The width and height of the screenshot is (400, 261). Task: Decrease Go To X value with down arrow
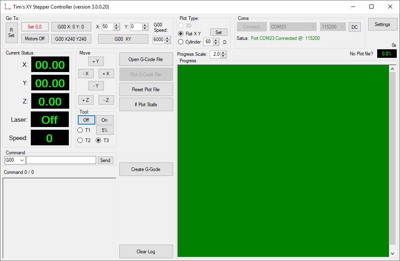point(116,29)
